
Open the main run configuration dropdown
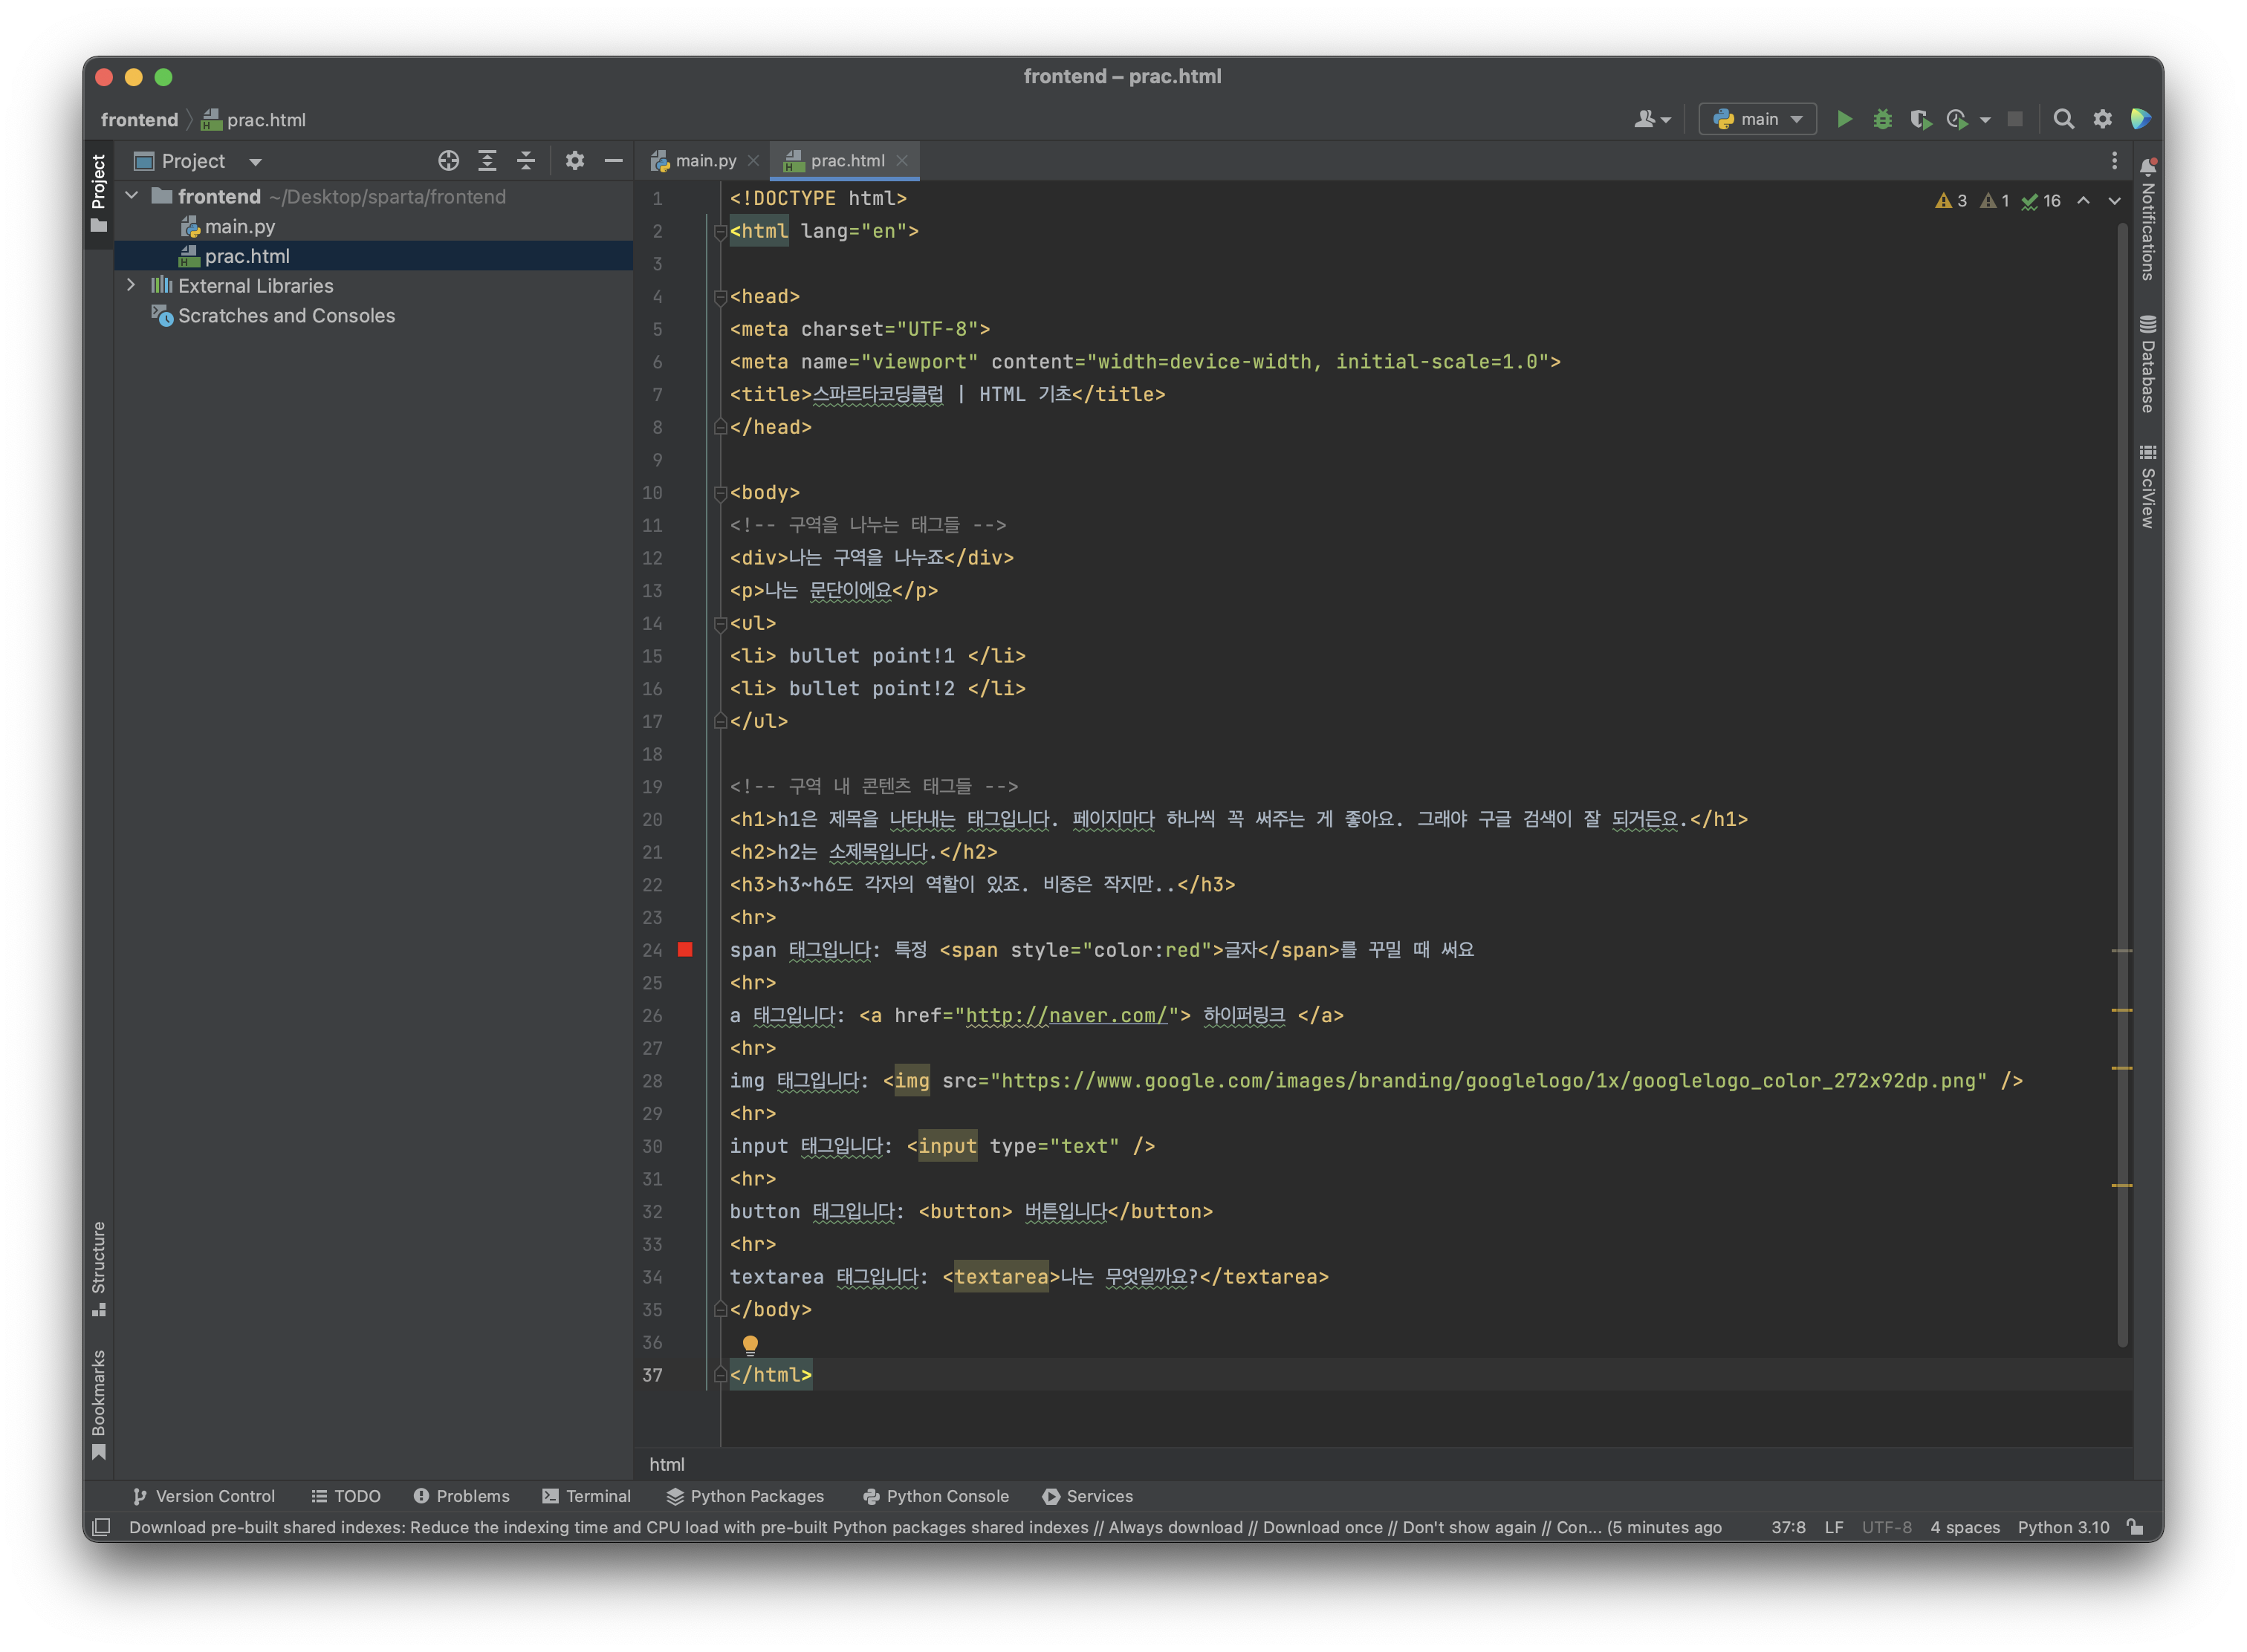point(1758,119)
